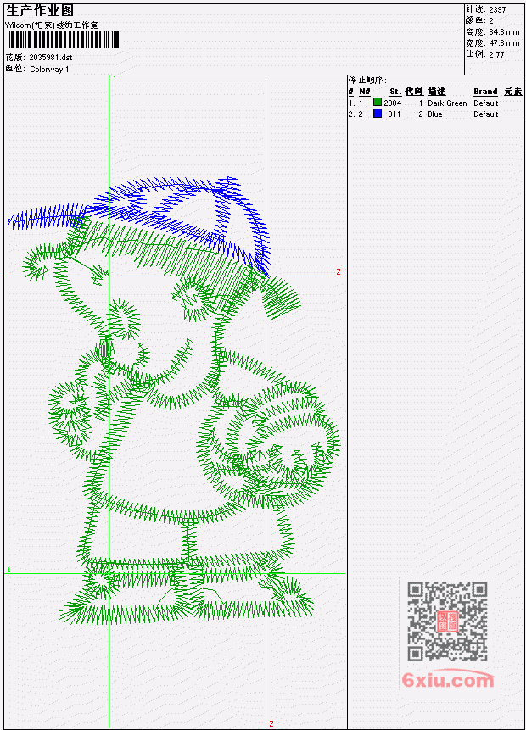Image resolution: width=526 pixels, height=730 pixels.
Task: Click the '停止顺序:' heading
Action: coord(367,80)
